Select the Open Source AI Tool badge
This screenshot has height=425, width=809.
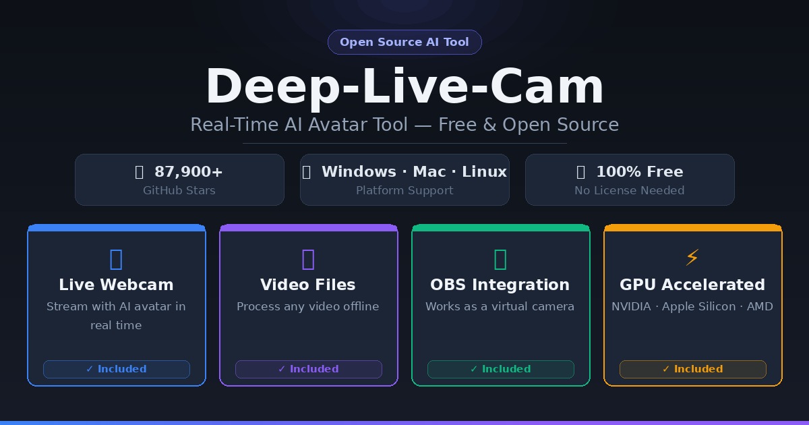pos(404,42)
